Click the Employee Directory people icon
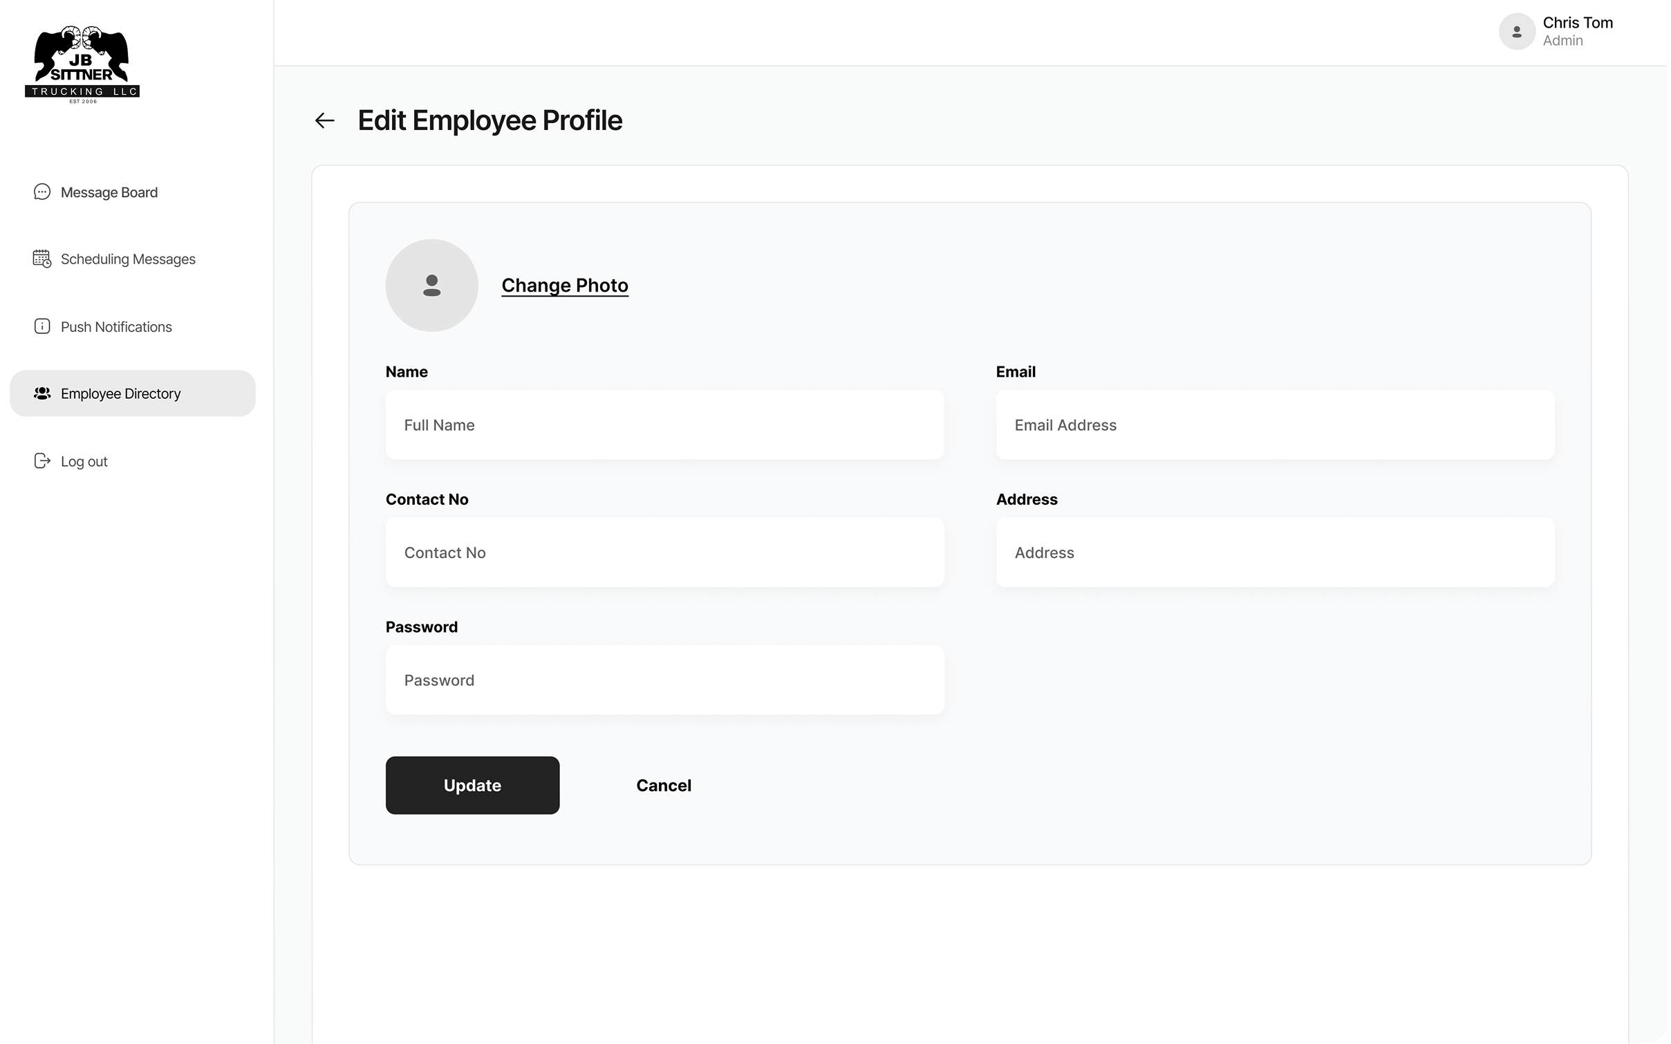Viewport: 1671px width, 1044px height. (42, 393)
